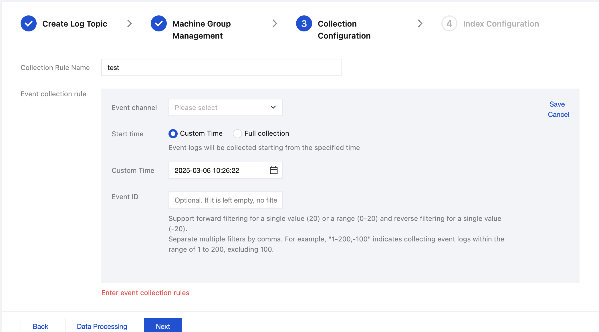Click the Collection Rule Name field
599x332 pixels.
[221, 68]
